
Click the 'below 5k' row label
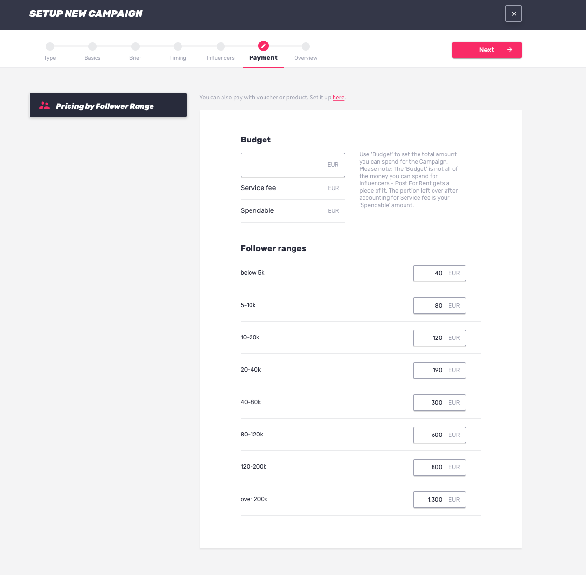pyautogui.click(x=252, y=273)
